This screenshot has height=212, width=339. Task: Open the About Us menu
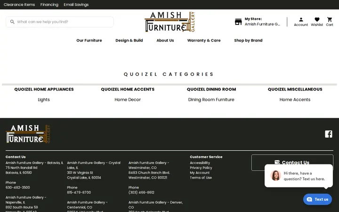pyautogui.click(x=165, y=41)
